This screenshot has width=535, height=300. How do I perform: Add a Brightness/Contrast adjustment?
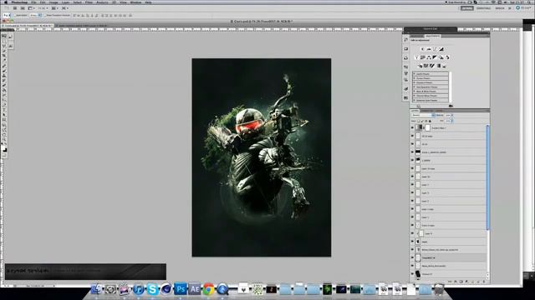423,49
